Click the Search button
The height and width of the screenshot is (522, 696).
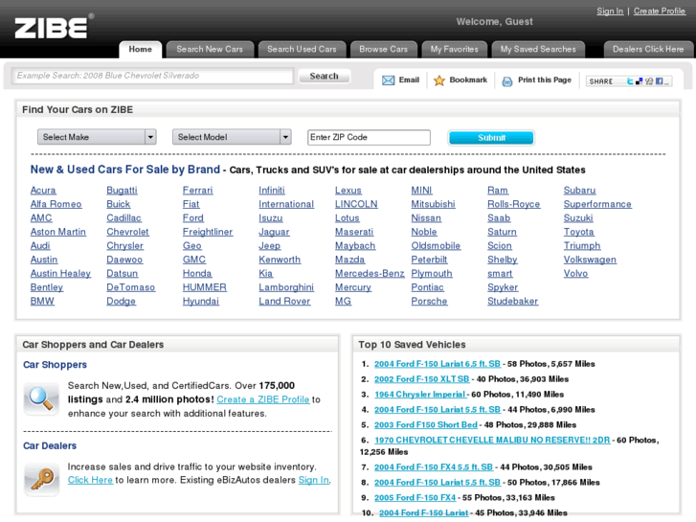[324, 76]
